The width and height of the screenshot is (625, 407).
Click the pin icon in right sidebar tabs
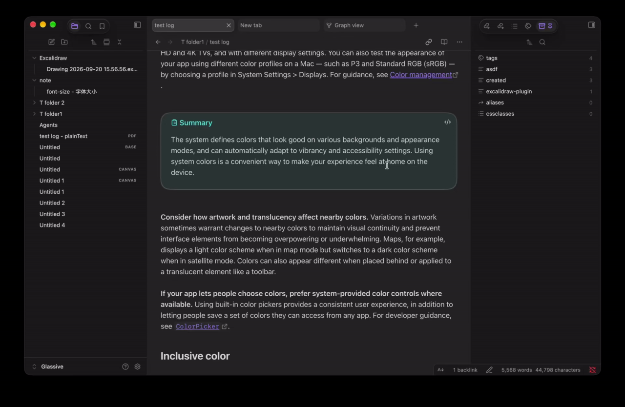550,26
